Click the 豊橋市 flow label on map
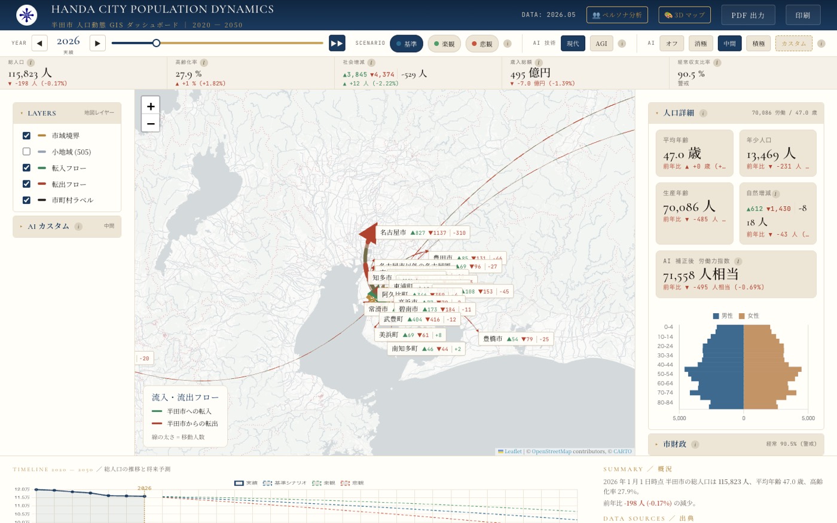837x523 pixels. (517, 339)
